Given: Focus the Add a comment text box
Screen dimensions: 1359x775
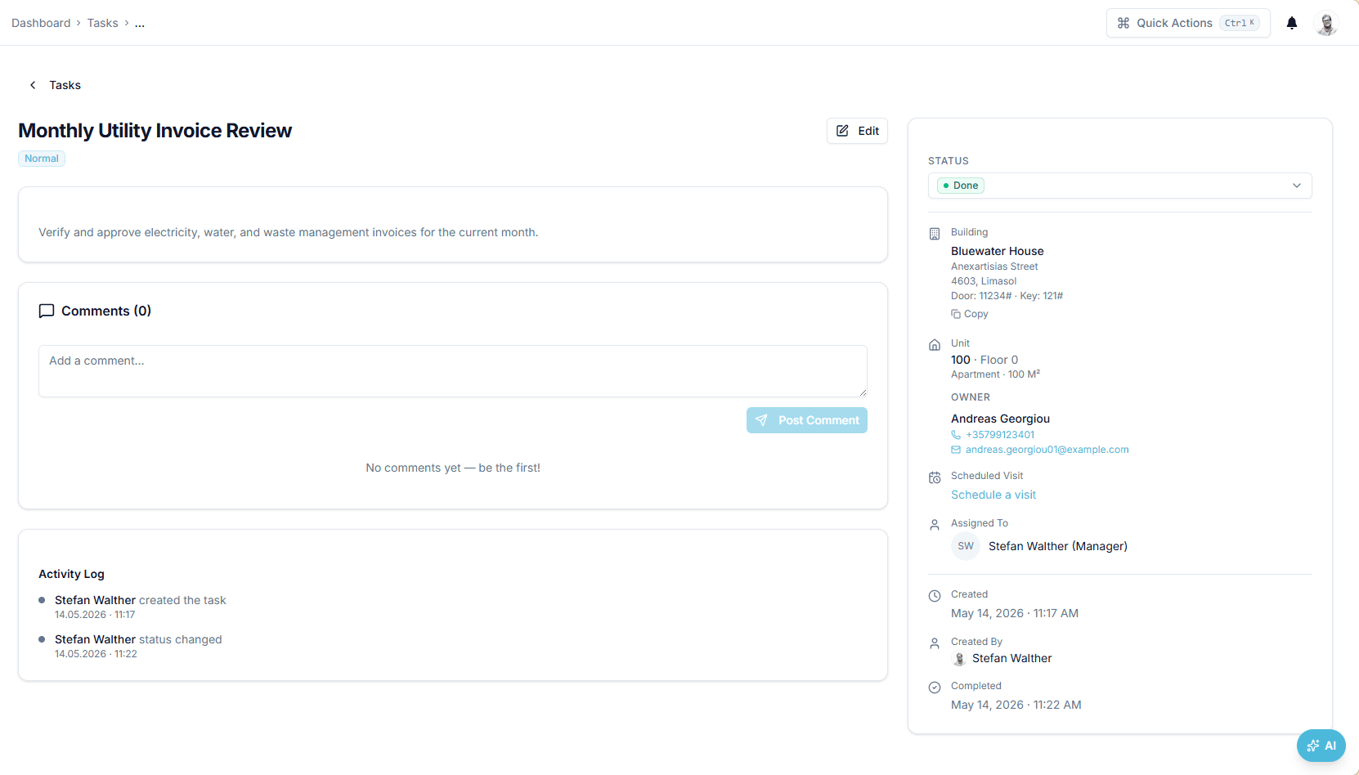Looking at the screenshot, I should (452, 371).
